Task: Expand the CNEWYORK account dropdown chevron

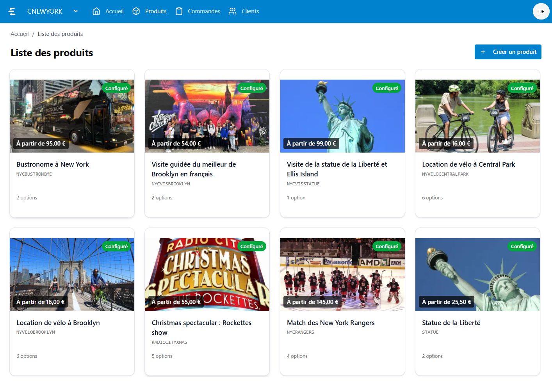Action: click(x=76, y=11)
